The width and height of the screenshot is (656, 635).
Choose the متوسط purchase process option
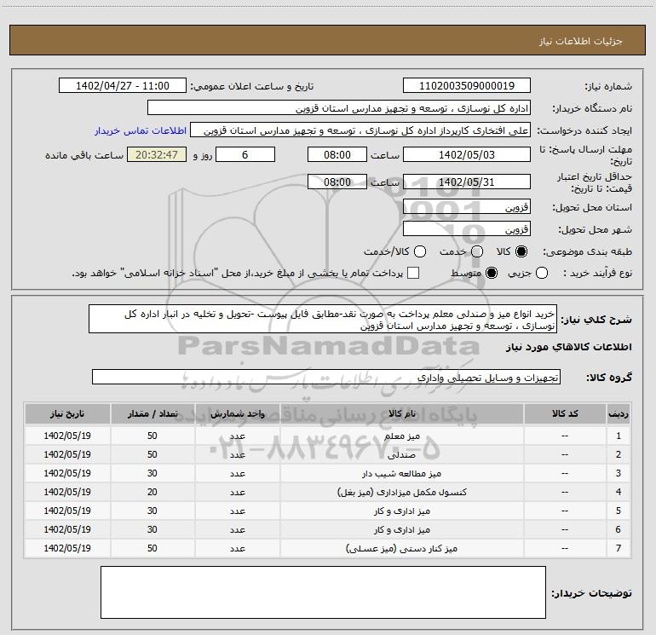point(492,273)
